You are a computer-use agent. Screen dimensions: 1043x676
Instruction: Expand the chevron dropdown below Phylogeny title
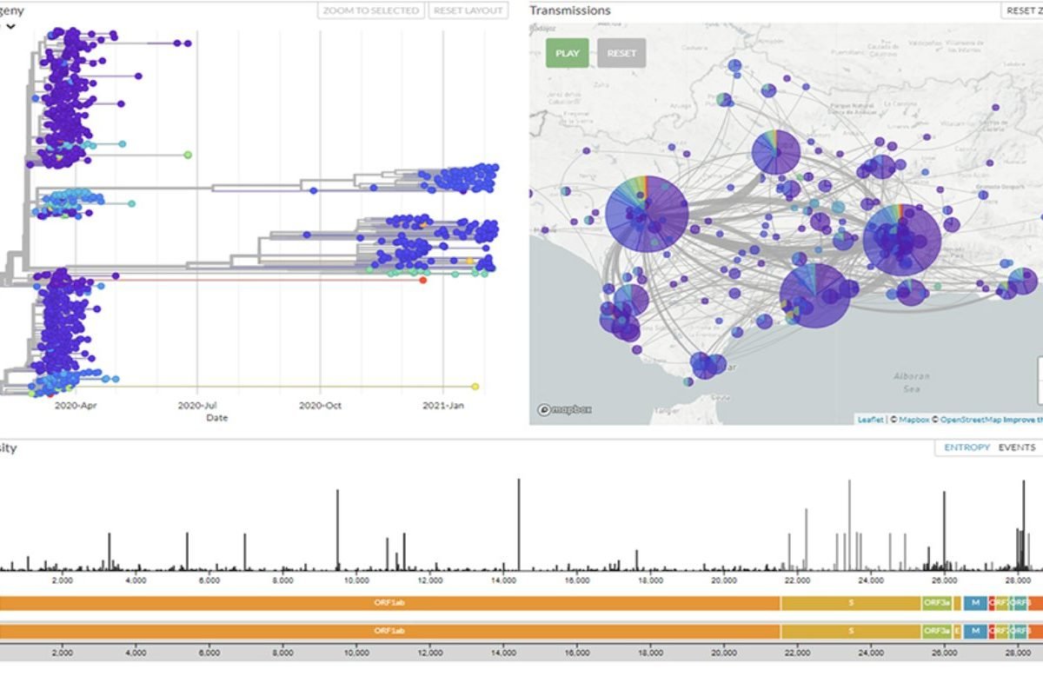click(x=10, y=27)
